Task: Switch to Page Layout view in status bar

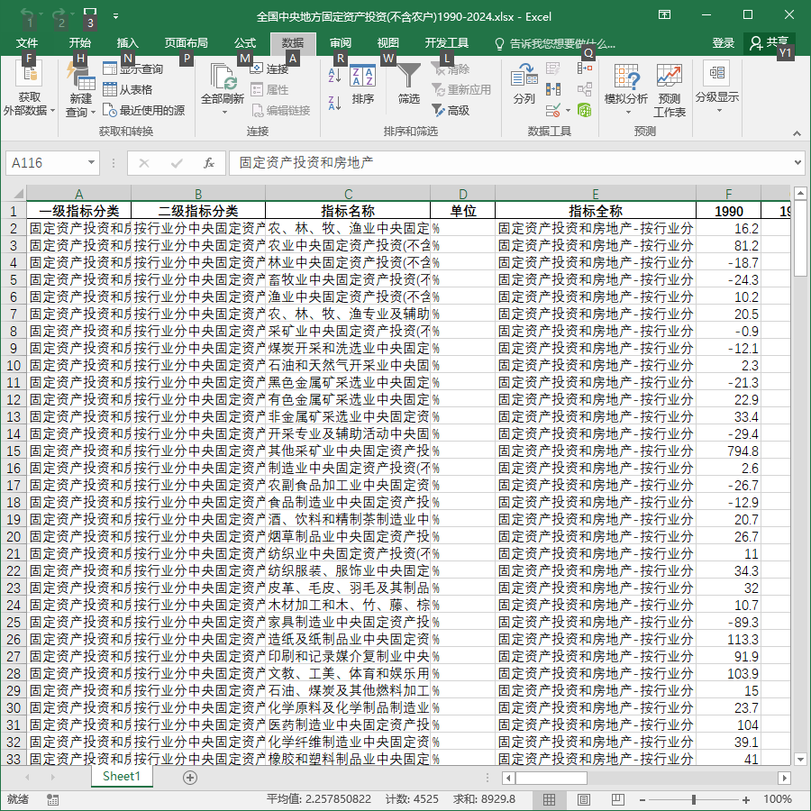Action: (x=583, y=799)
